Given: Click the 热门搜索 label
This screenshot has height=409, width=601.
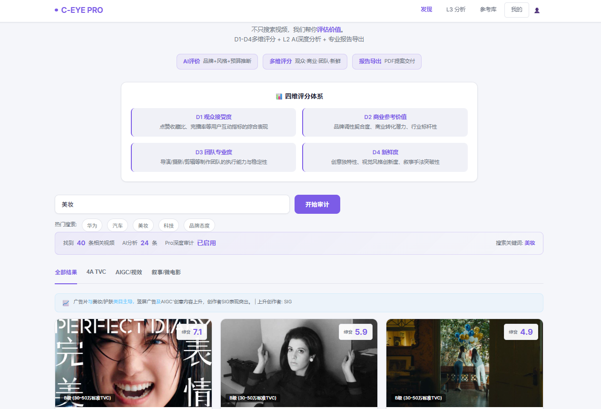Looking at the screenshot, I should click(x=66, y=224).
